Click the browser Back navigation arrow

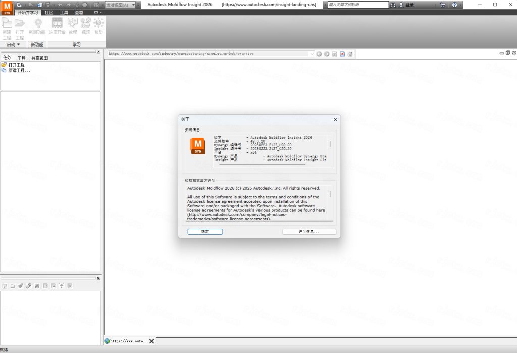[x=319, y=54]
